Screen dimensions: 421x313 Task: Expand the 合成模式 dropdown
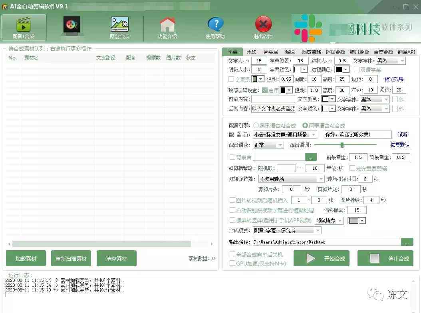[x=287, y=230]
